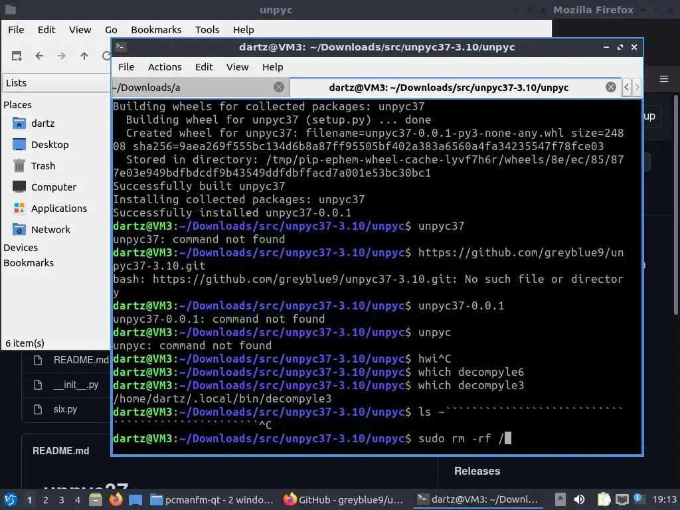This screenshot has width=680, height=510.
Task: Switch to workspace 1
Action: [x=29, y=500]
